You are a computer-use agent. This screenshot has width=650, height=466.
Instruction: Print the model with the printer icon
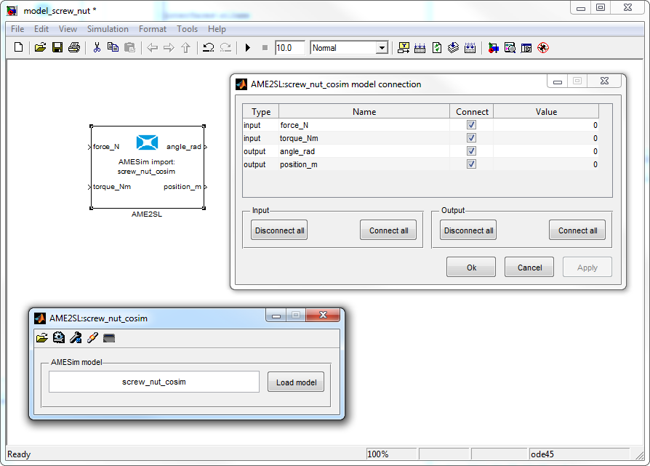click(x=74, y=47)
